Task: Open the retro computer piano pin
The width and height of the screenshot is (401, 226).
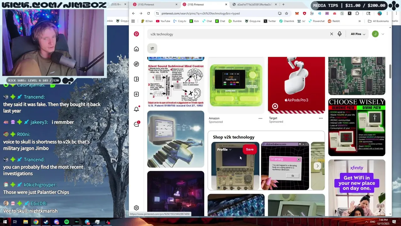Action: pyautogui.click(x=176, y=139)
